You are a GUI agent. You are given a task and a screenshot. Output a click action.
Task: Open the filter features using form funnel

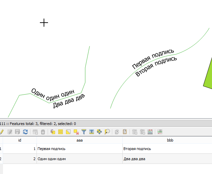point(84,131)
